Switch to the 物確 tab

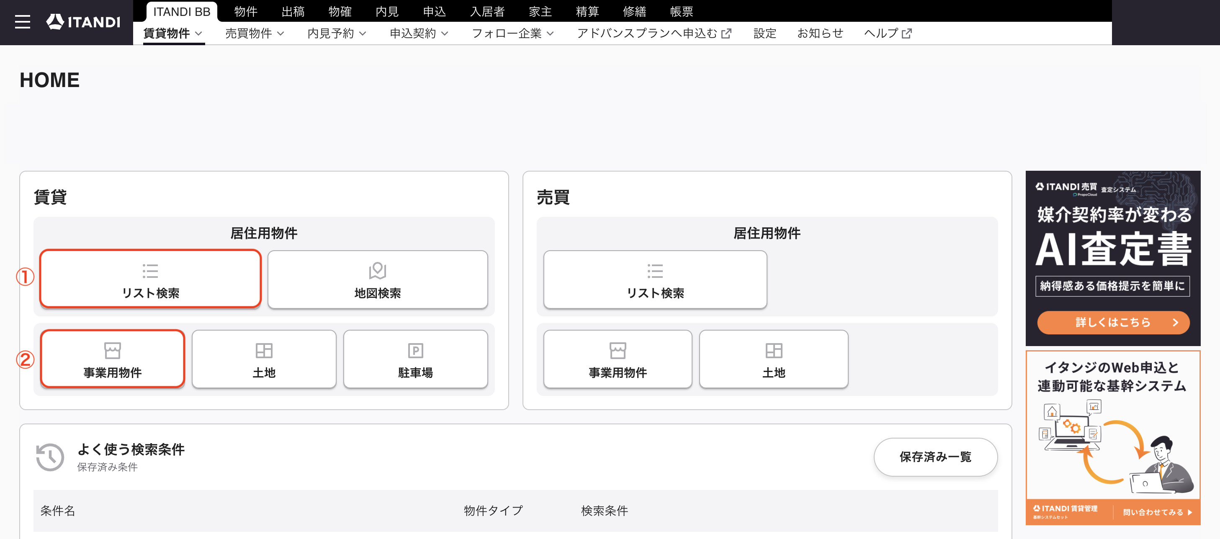340,11
